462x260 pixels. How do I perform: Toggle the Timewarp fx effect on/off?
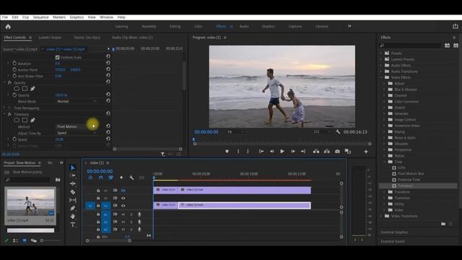point(9,114)
